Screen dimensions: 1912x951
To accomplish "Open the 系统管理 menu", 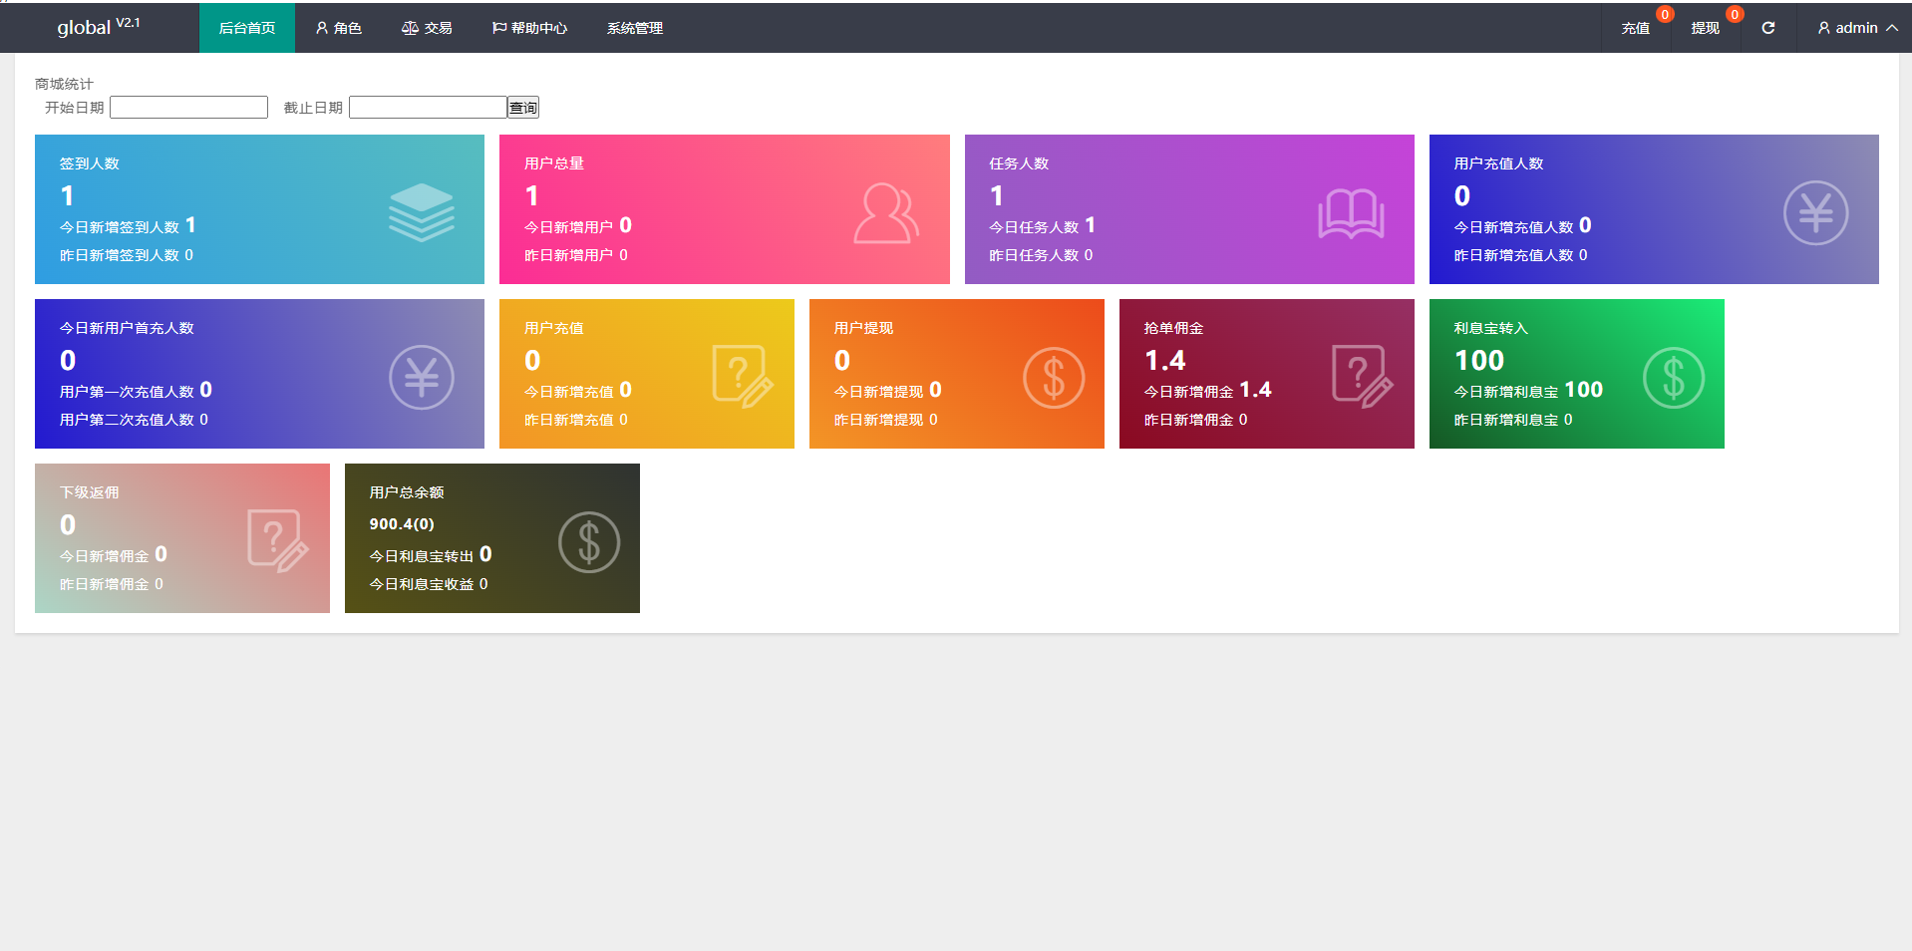I will point(634,28).
